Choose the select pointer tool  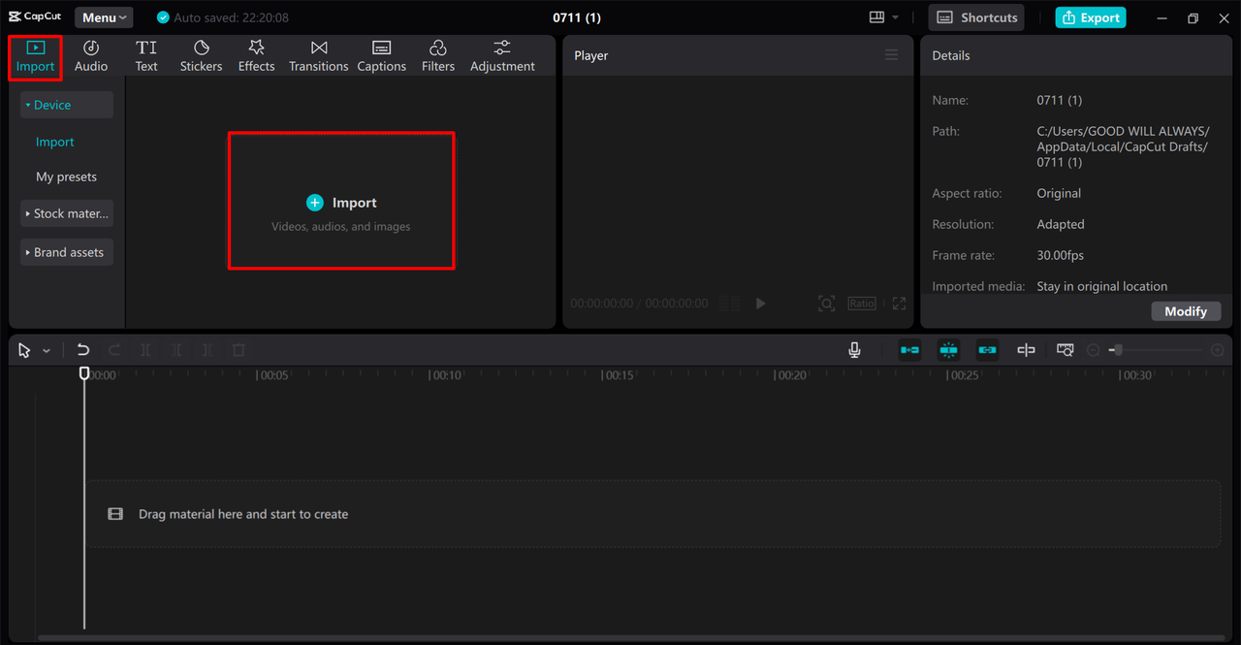tap(24, 350)
